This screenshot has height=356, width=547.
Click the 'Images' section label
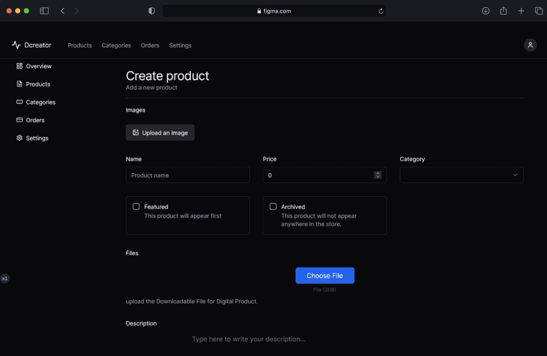pos(135,110)
